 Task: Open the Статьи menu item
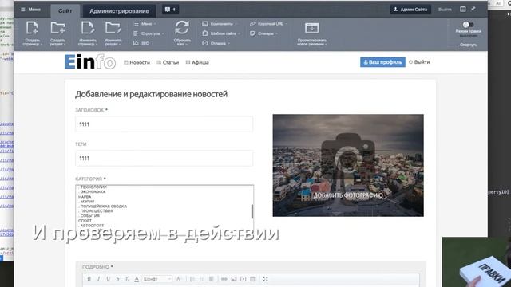coord(168,62)
